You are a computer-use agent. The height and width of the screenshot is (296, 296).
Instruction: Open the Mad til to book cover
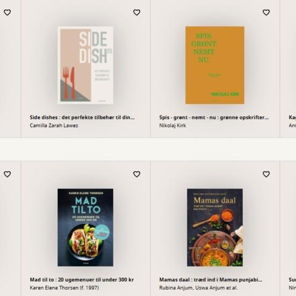click(85, 227)
